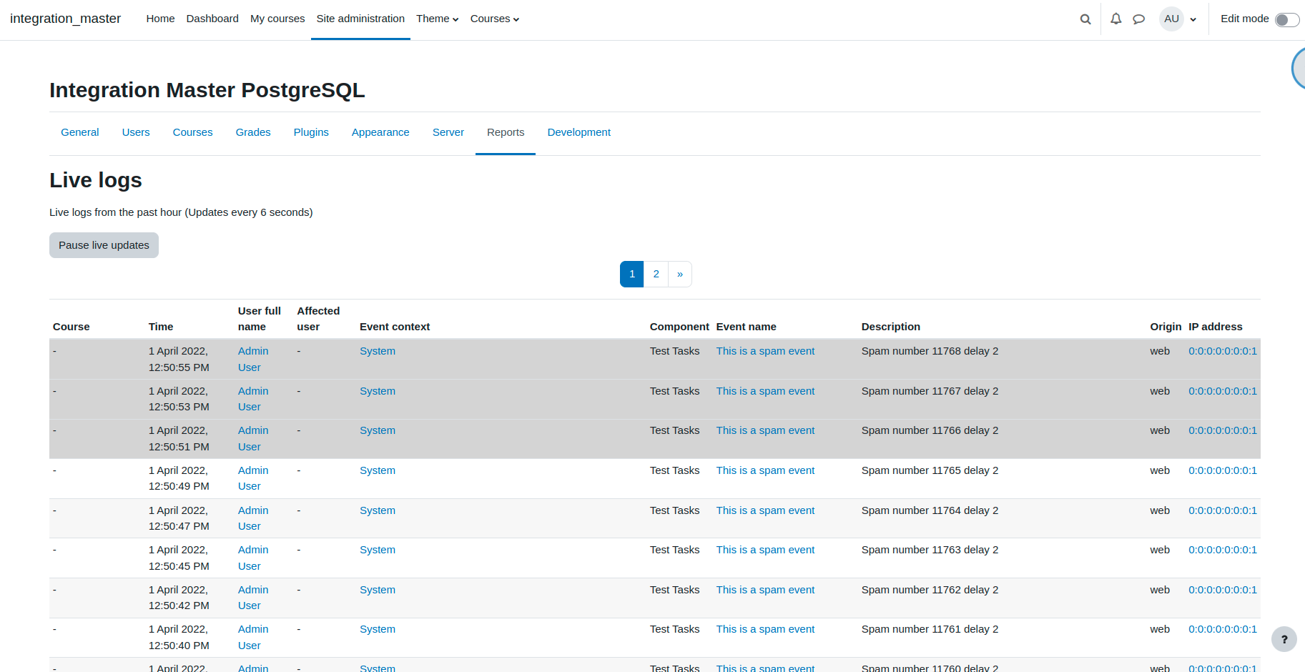Open Admin User link for 12:50:42 PM row
1305x672 pixels.
(253, 598)
